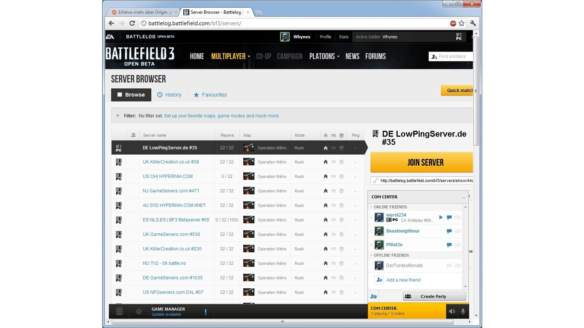Click DerTordesMonats avatar
The width and height of the screenshot is (584, 328).
point(379,266)
